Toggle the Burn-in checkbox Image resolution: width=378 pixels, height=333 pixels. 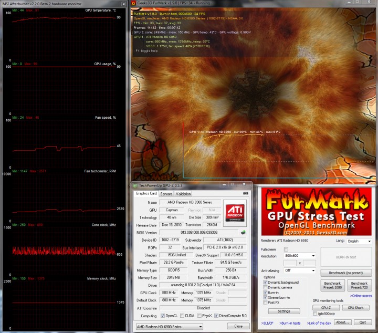[265, 293]
